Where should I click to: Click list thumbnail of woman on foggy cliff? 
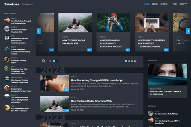point(54,104)
